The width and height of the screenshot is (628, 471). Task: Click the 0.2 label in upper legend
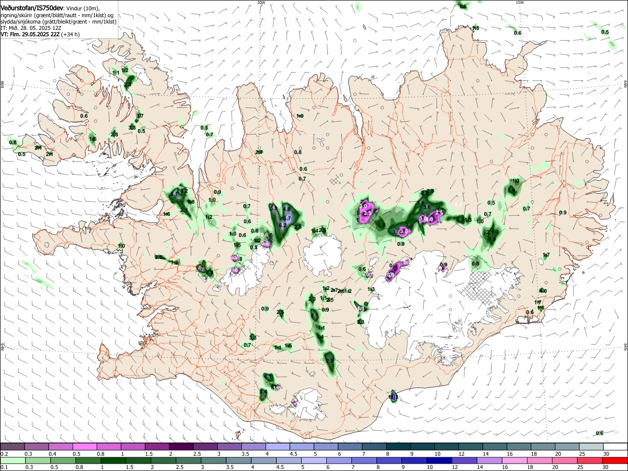coord(4,454)
